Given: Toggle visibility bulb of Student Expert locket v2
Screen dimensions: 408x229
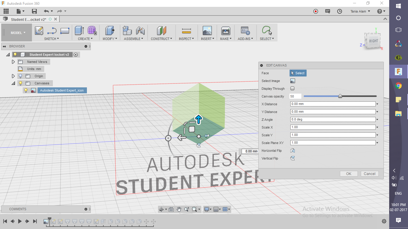Looking at the screenshot, I should coord(15,55).
